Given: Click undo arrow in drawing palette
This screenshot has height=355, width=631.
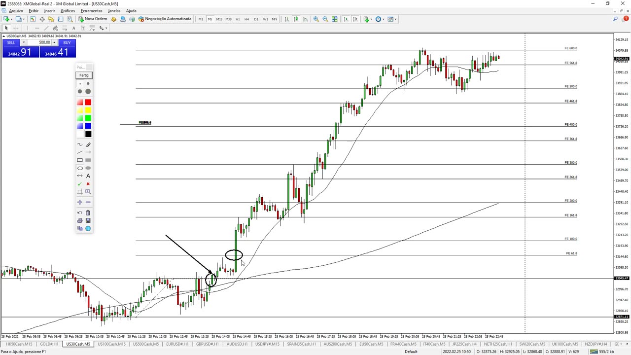Looking at the screenshot, I should click(x=80, y=213).
